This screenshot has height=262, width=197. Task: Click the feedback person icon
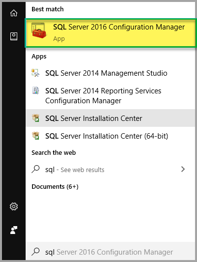point(14,230)
